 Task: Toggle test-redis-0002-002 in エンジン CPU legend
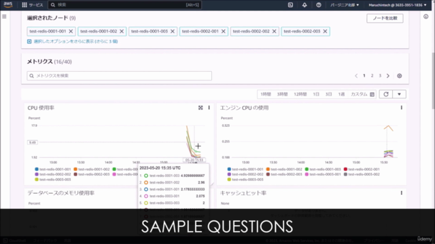[x=245, y=175]
